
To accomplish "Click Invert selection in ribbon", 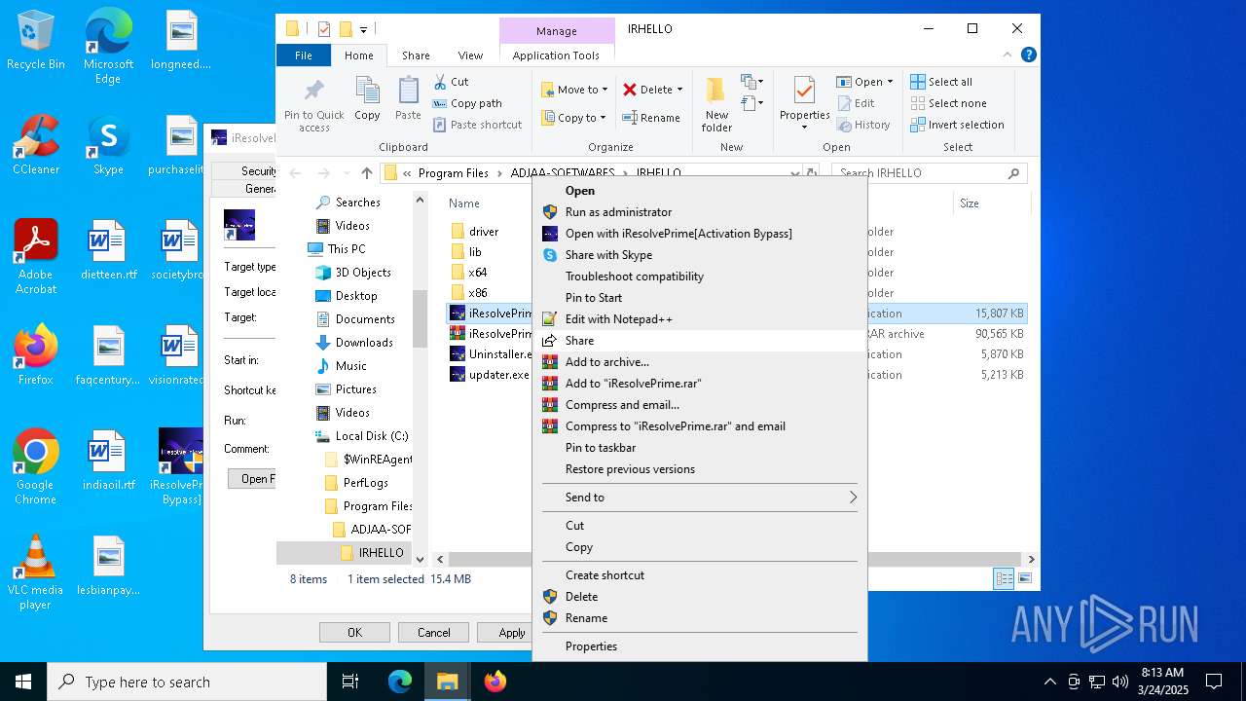I will pos(957,125).
